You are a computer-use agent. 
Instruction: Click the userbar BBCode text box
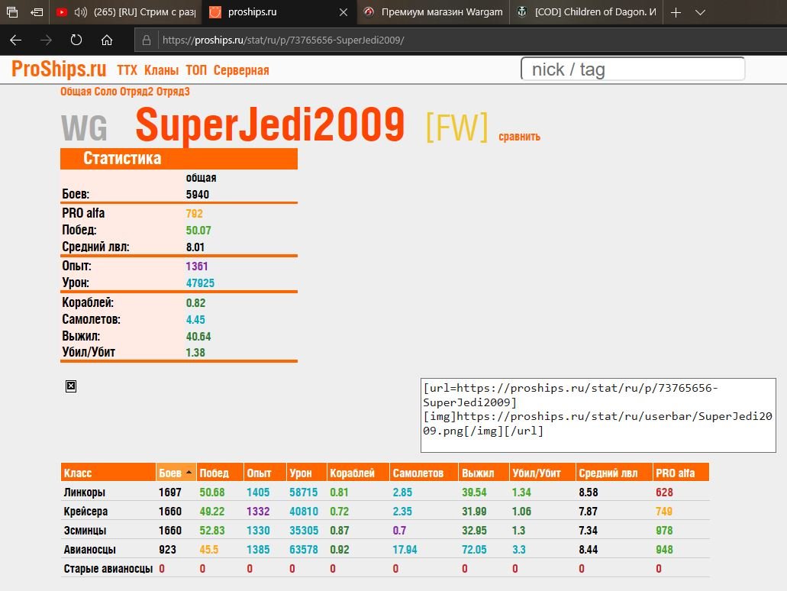(598, 415)
